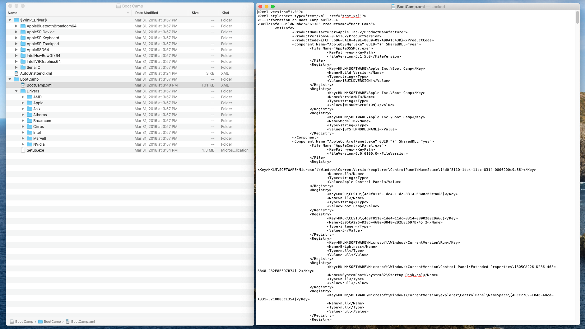Select the NVidia folder name
585x329 pixels.
pos(39,144)
